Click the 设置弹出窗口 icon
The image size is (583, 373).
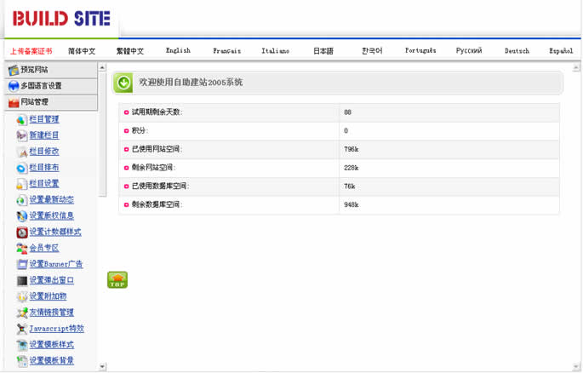coord(21,280)
